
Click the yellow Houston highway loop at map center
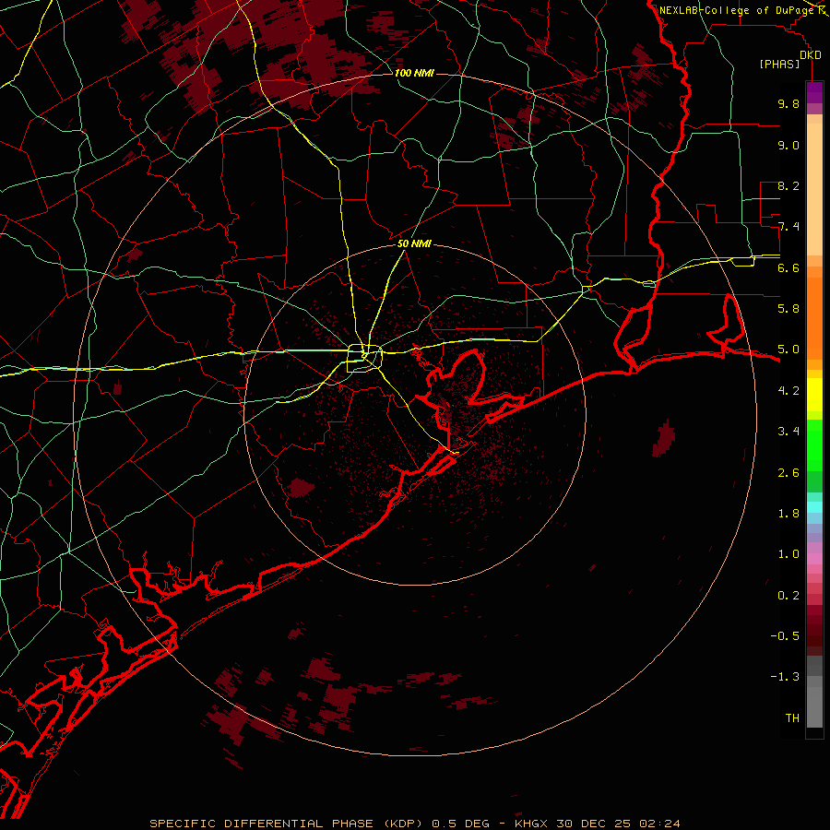coord(364,359)
